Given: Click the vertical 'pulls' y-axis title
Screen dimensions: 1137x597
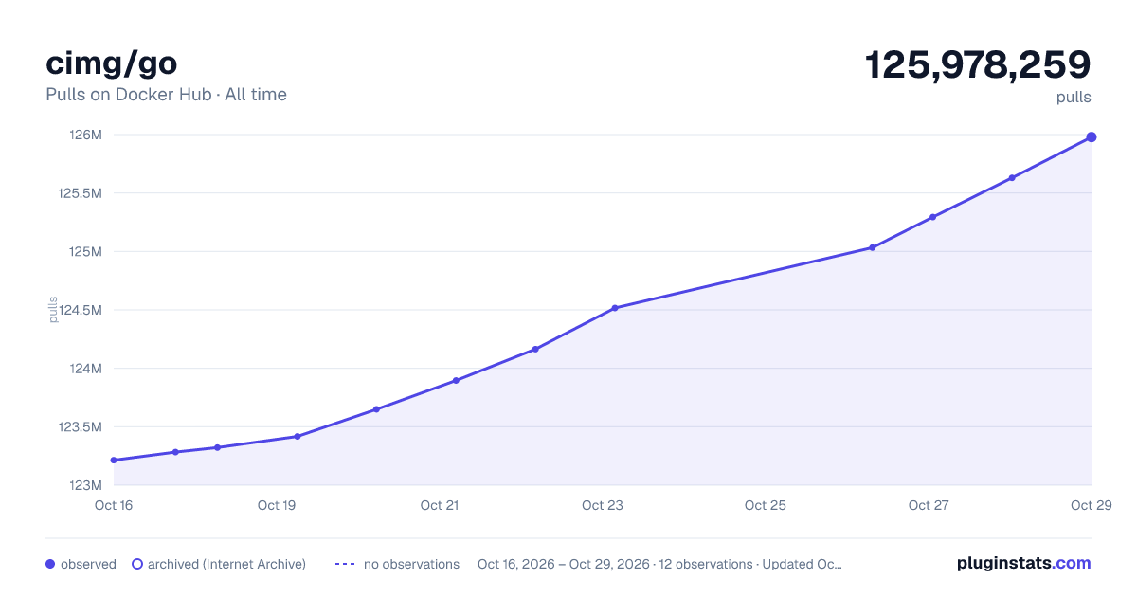Looking at the screenshot, I should click(53, 310).
